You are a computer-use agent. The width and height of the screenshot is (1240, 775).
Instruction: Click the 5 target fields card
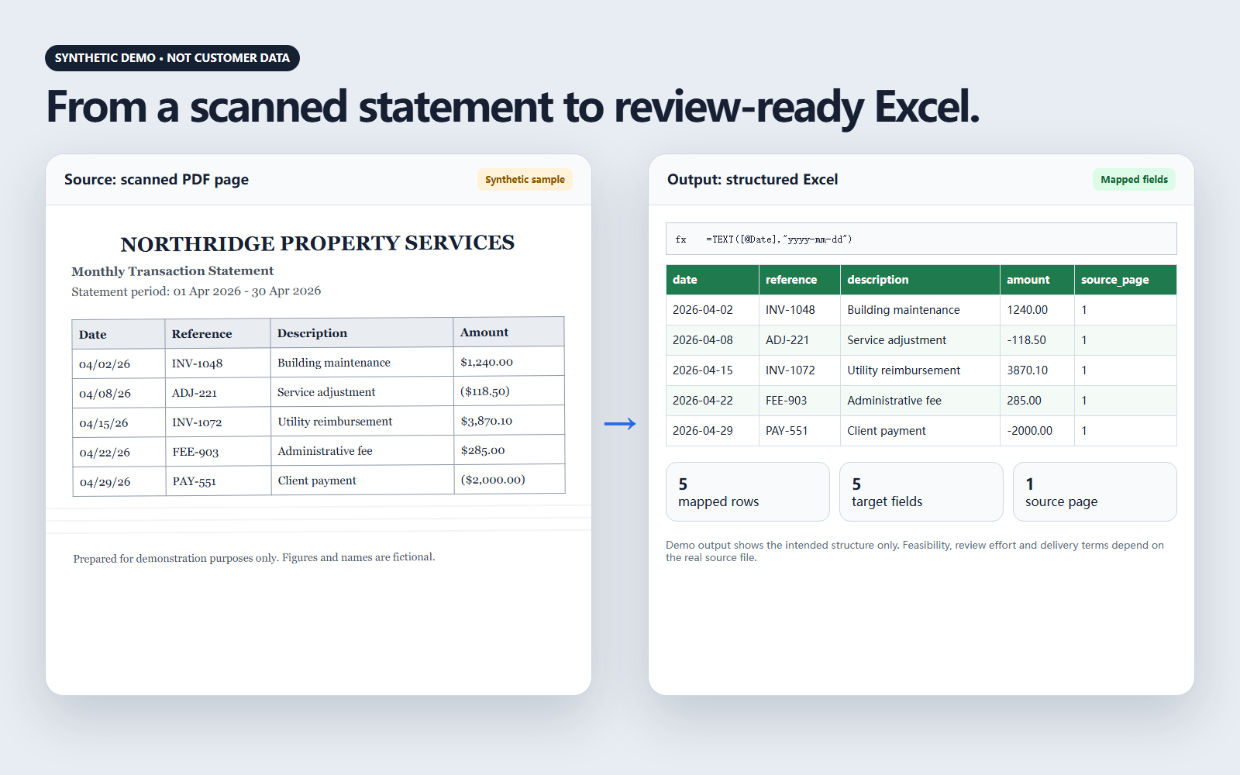pos(921,492)
